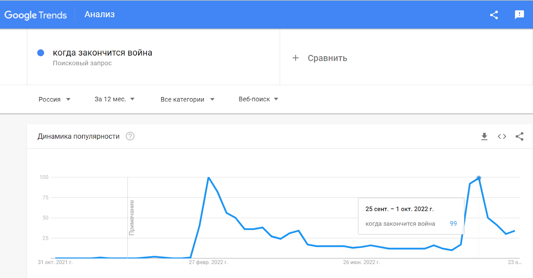The width and height of the screenshot is (533, 278).
Task: Share the Динамика популярности chart
Action: click(520, 136)
